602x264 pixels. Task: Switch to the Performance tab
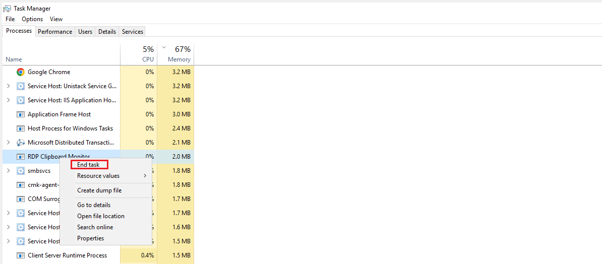(x=55, y=32)
